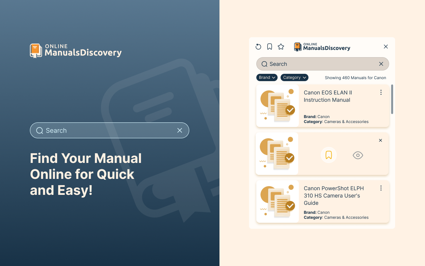Screen dimensions: 425x266
Task: Open the Category filter dropdown
Action: pyautogui.click(x=294, y=77)
